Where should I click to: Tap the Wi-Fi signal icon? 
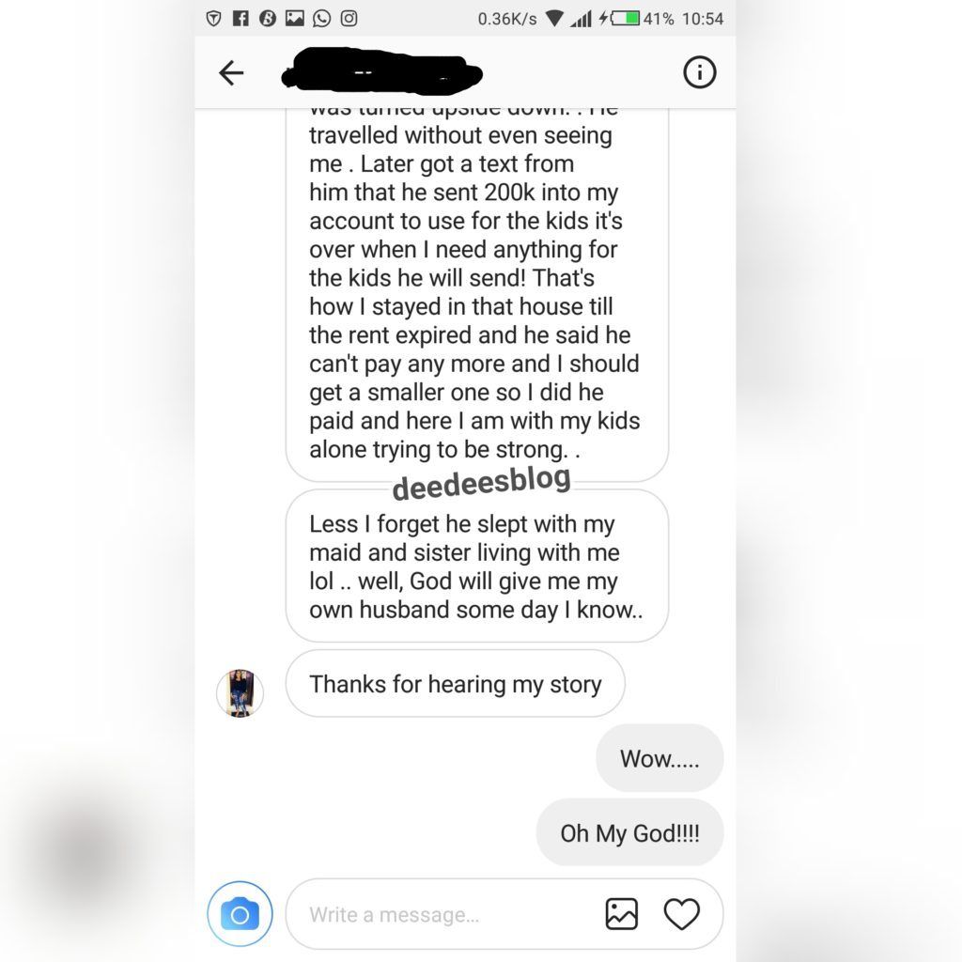tap(554, 19)
